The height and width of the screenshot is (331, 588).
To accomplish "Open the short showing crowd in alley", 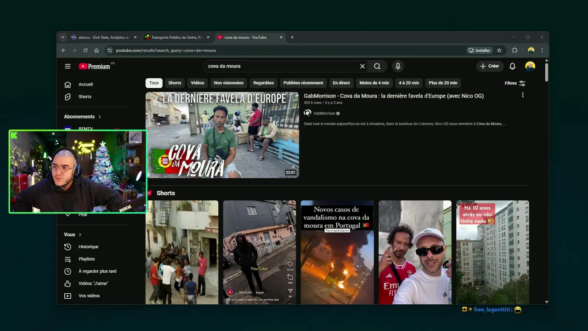I will pos(182,252).
